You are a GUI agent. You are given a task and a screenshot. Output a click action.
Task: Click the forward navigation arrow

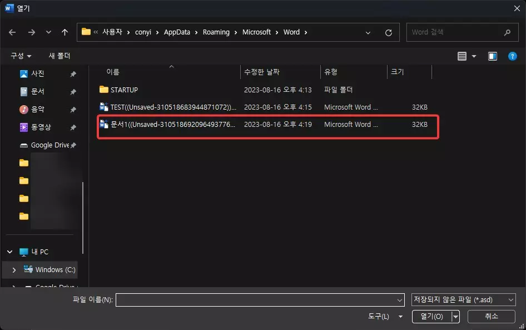click(30, 32)
